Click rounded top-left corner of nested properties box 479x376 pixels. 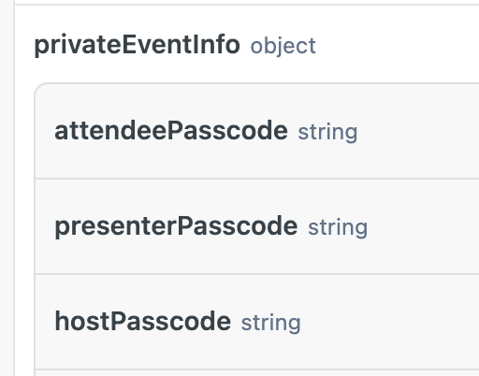pyautogui.click(x=40, y=88)
